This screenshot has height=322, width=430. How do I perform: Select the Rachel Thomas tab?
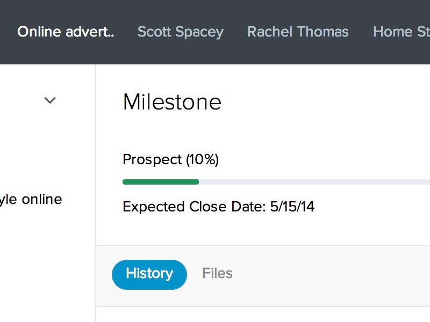[298, 32]
